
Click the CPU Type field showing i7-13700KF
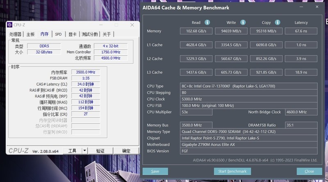tap(249, 86)
